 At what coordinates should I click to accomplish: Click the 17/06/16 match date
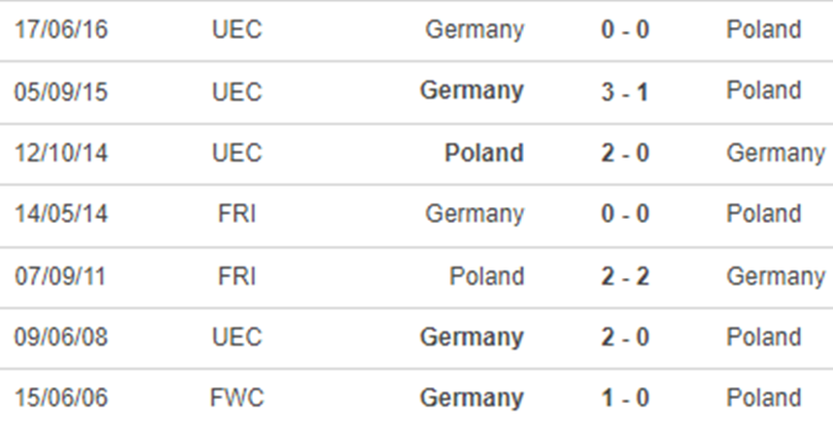[x=61, y=29]
